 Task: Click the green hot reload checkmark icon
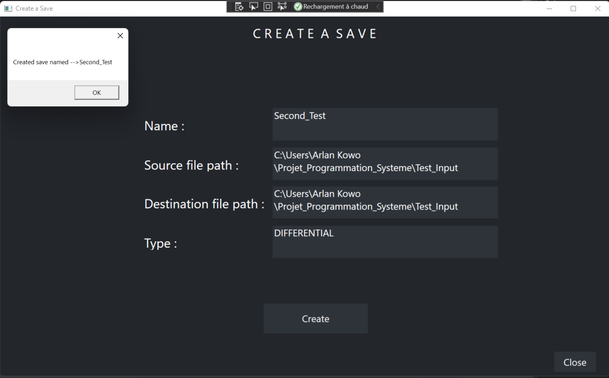pyautogui.click(x=298, y=6)
